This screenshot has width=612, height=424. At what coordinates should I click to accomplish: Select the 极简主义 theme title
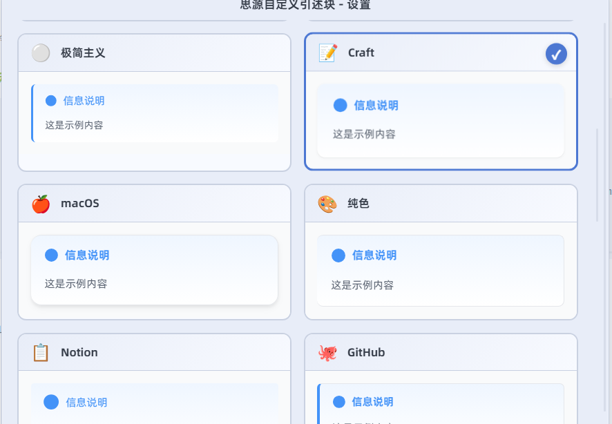[x=83, y=53]
